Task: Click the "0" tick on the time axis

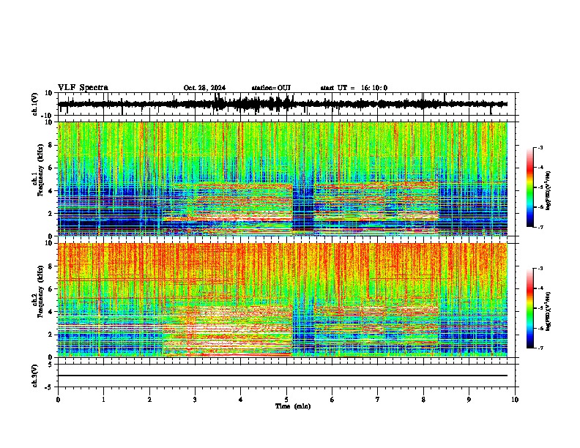Action: click(58, 400)
